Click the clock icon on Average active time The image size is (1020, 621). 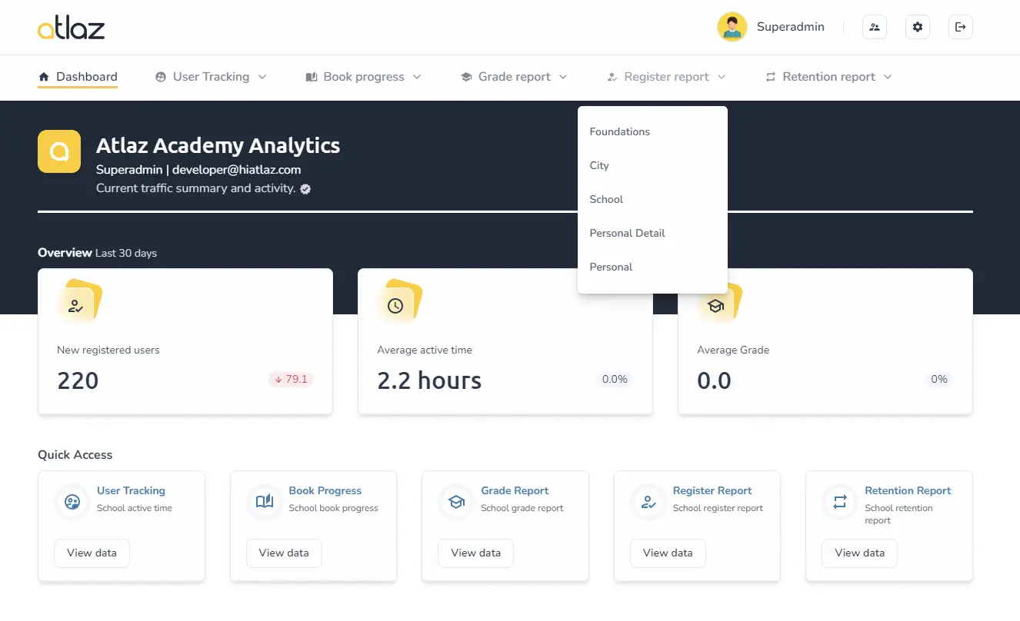click(395, 306)
